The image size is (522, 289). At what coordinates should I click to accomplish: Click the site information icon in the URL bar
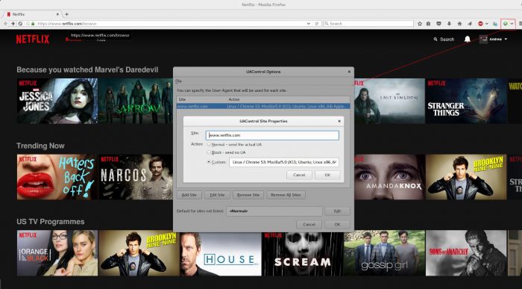click(x=28, y=24)
